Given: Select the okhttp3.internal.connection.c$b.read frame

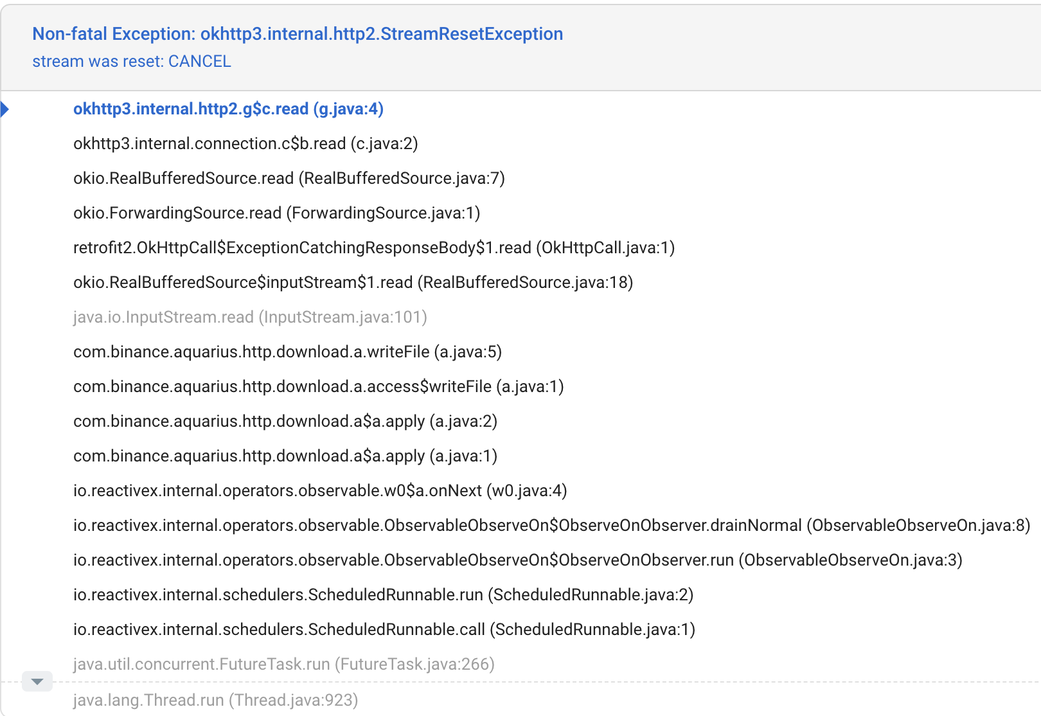Looking at the screenshot, I should pos(245,144).
